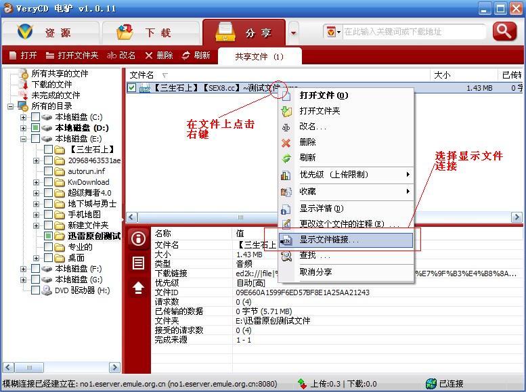
Task: Uncheck the 迅雷原创测试 folder checkbox
Action: 48,236
